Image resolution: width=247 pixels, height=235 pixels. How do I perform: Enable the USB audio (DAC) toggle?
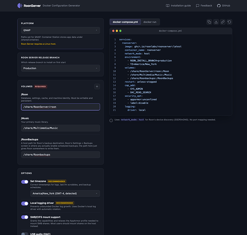(x=25, y=234)
